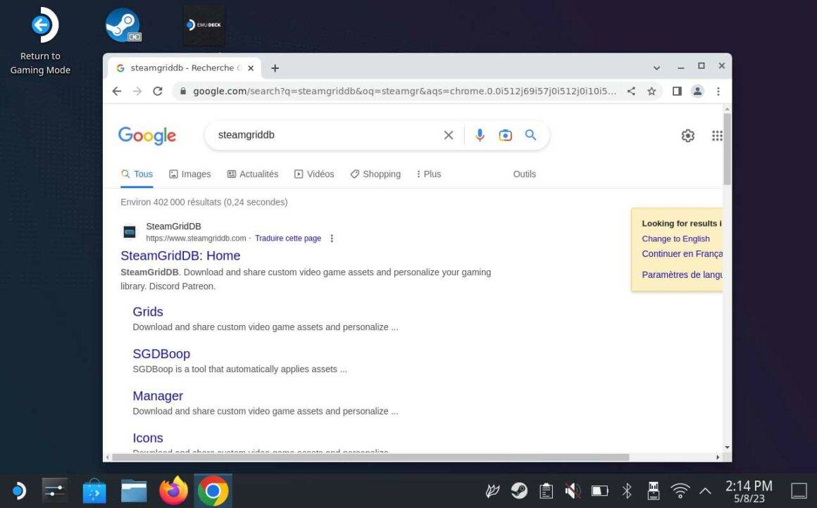Reload the Google search page
Image resolution: width=817 pixels, height=508 pixels.
[x=157, y=91]
